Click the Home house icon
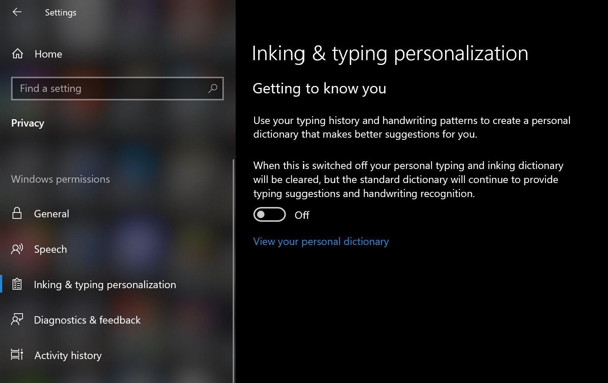608x383 pixels. [x=17, y=54]
